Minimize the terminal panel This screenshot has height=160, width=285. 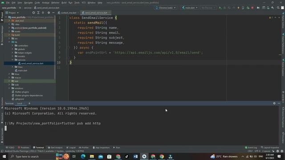tap(279, 104)
